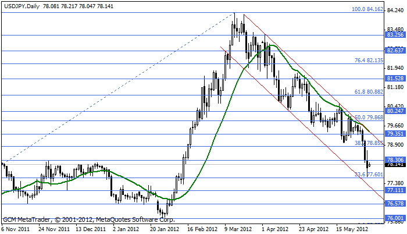
Task: Select the dashed blue Fibonacci diagonal line
Action: pyautogui.click(x=117, y=88)
